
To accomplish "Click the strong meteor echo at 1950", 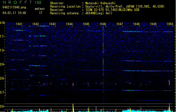I will [169, 83].
